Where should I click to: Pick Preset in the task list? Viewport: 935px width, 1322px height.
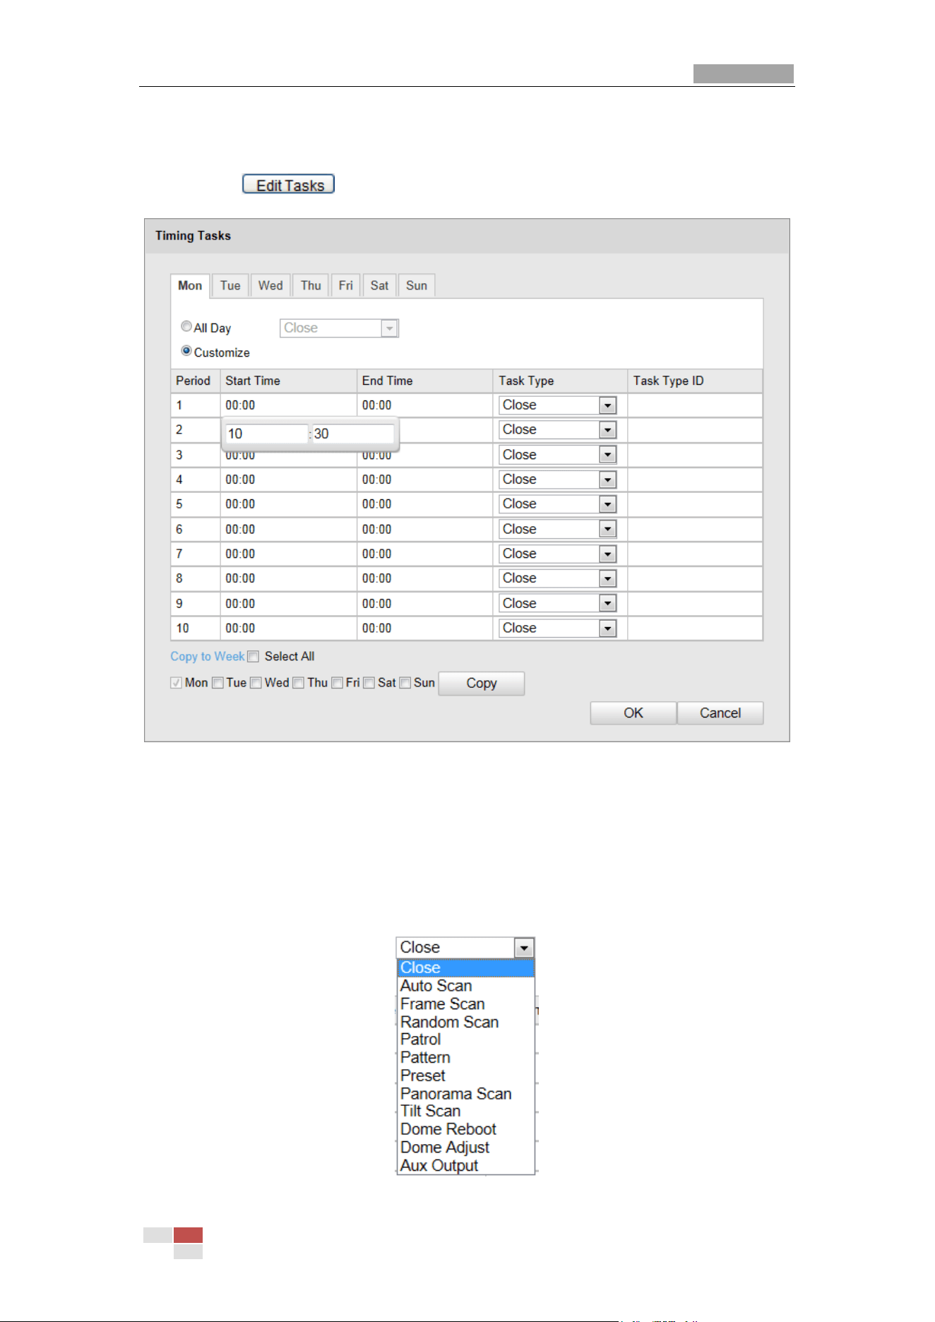pos(466,1076)
